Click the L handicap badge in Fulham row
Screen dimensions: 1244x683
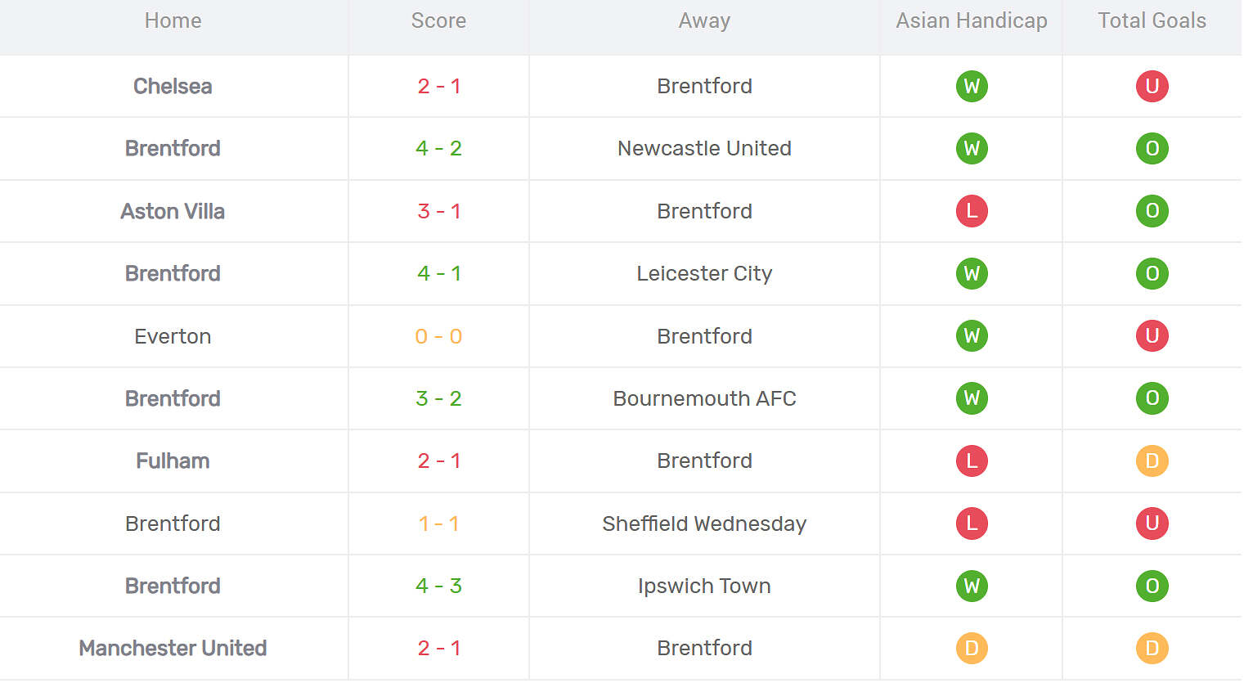coord(972,461)
